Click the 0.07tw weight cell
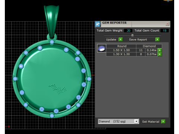This screenshot has height=134, width=179. coord(151,54)
